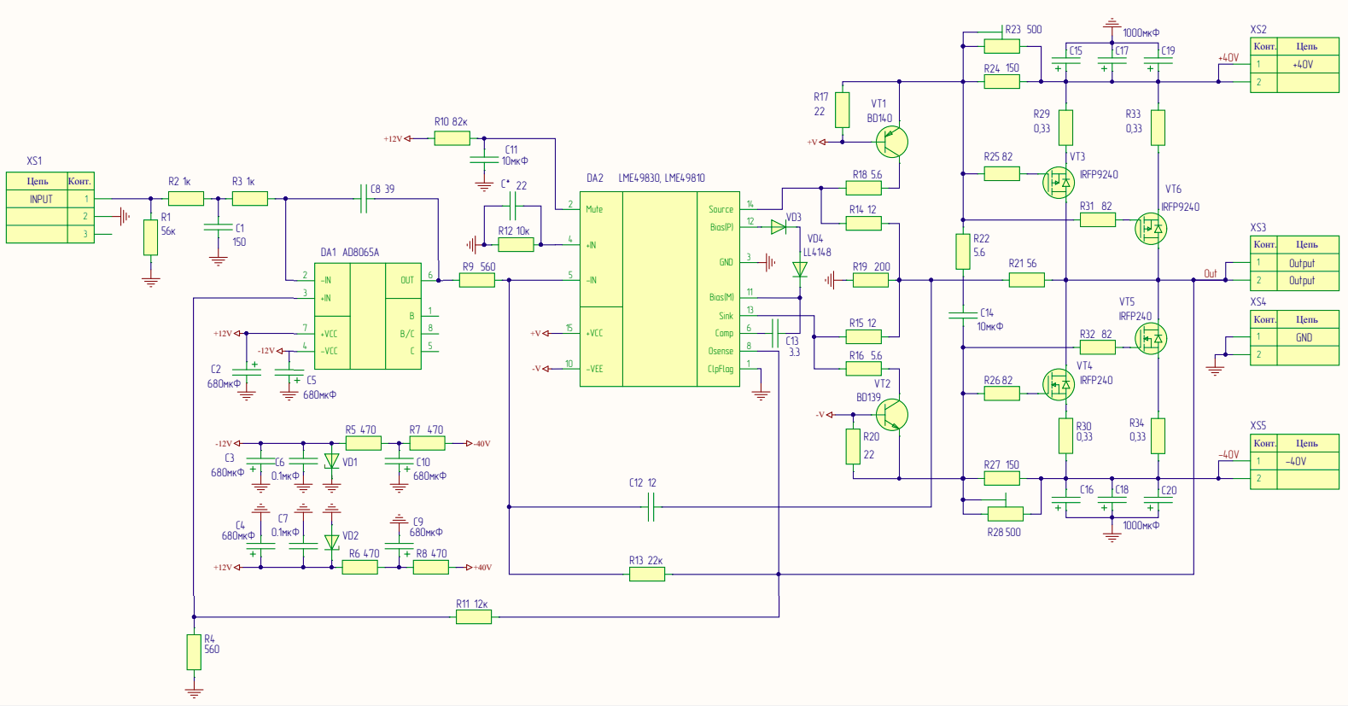Image resolution: width=1348 pixels, height=706 pixels.
Task: Select the VT3 IRFP9240 MOSFET symbol
Action: coord(1059,182)
